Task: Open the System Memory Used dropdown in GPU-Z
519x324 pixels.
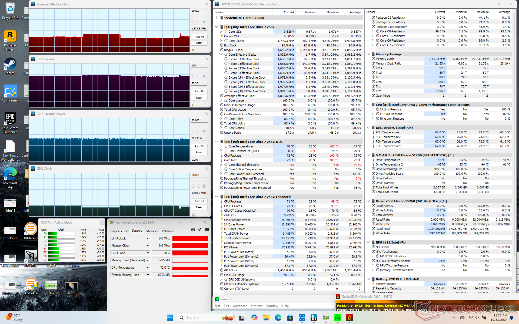Action: pyautogui.click(x=148, y=275)
